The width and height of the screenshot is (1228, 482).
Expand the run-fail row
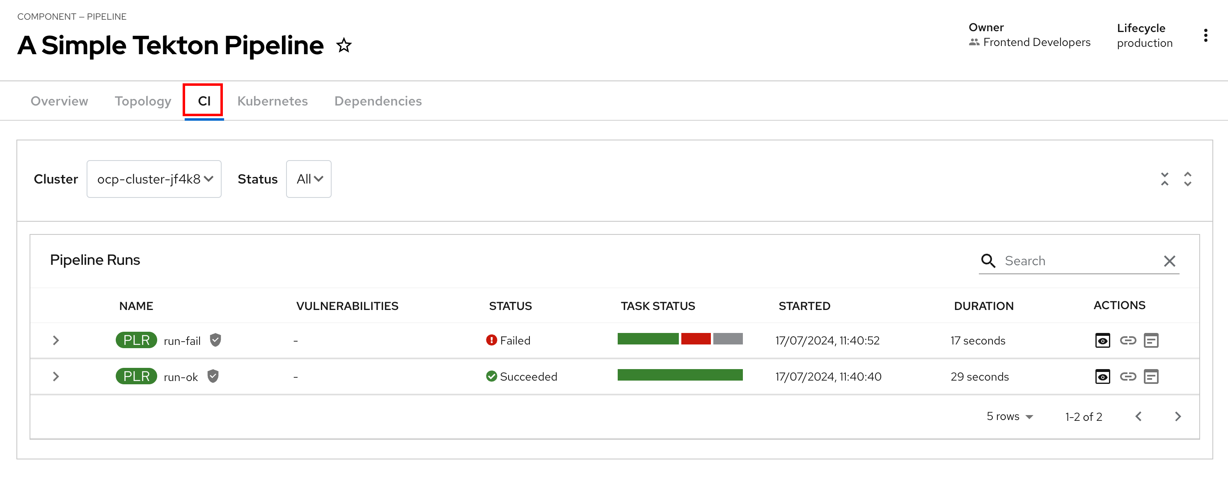click(56, 340)
